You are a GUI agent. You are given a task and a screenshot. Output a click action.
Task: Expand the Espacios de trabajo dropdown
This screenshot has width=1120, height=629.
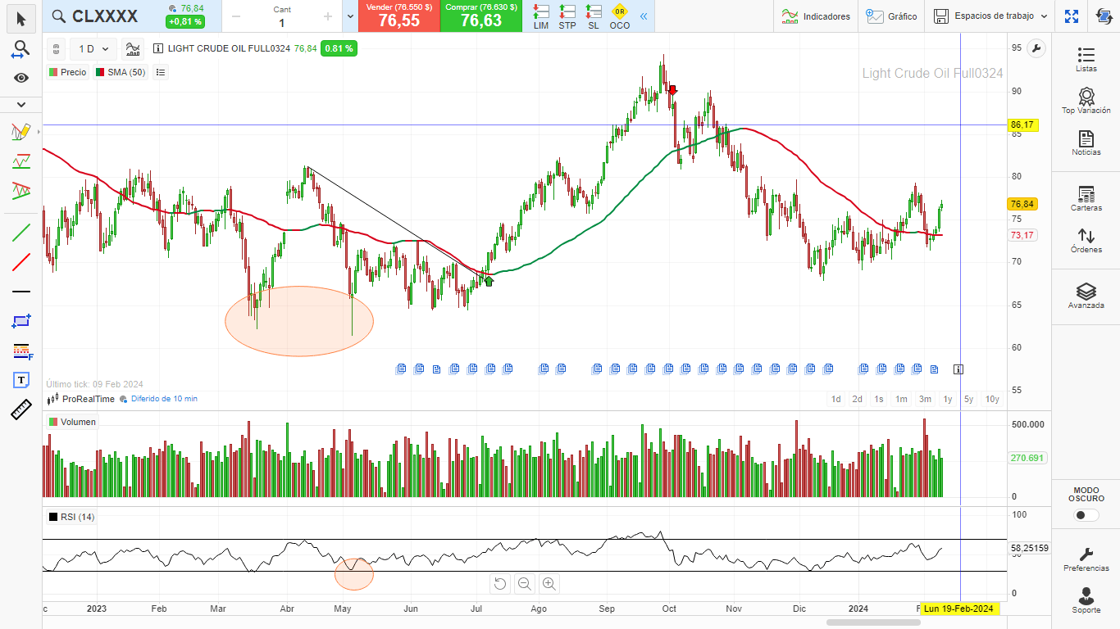coord(991,16)
